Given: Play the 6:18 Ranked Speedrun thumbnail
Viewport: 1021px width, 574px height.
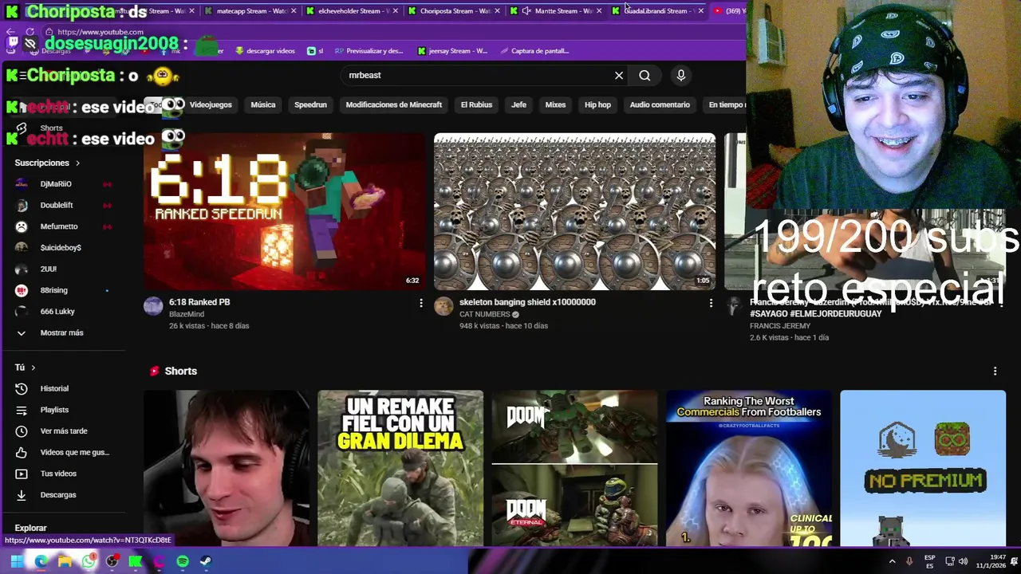Looking at the screenshot, I should (285, 211).
